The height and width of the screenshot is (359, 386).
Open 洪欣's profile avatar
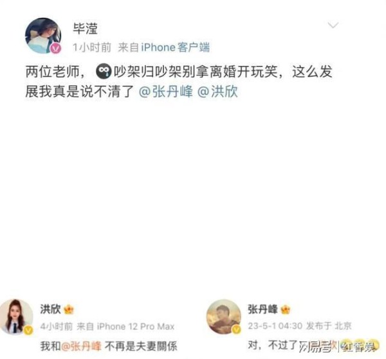[x=16, y=316]
